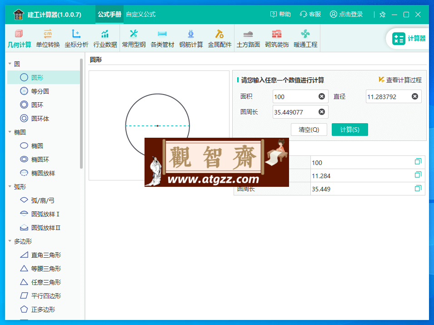Open the 坐标分析 coordinate analysis tool
Screen dimensions: 434x325
(76, 39)
